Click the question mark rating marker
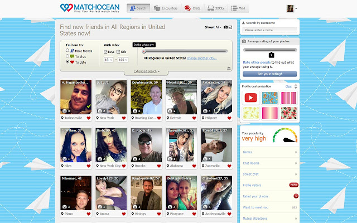The image size is (357, 223). [271, 55]
